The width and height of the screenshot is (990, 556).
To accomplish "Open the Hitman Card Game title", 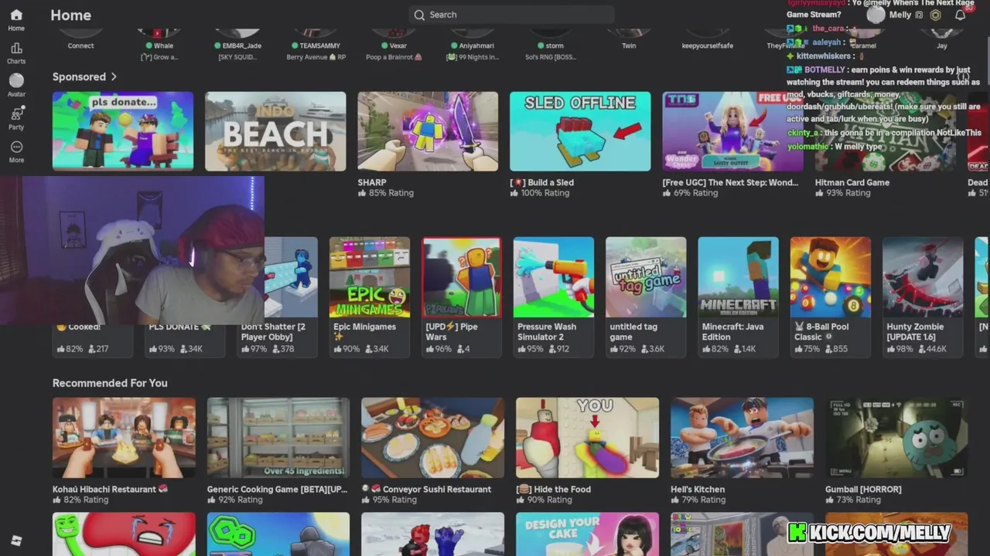I will pos(852,183).
